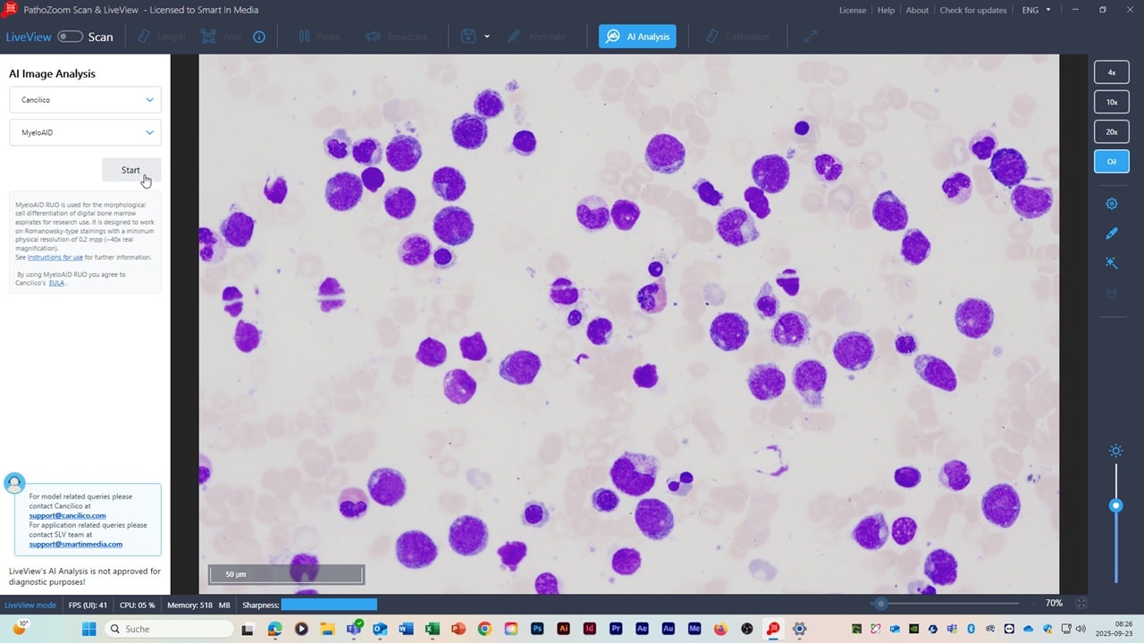Expand the Cancilico provider dropdown

[86, 100]
